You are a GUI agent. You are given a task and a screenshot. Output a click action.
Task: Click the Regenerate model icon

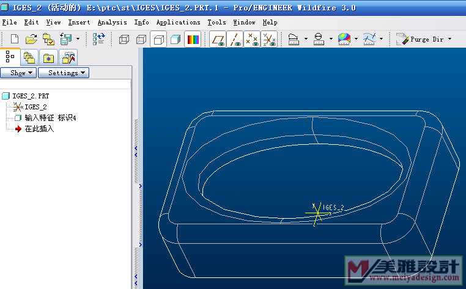98,39
